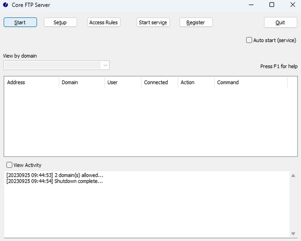
Task: Click the Register button
Action: (196, 22)
